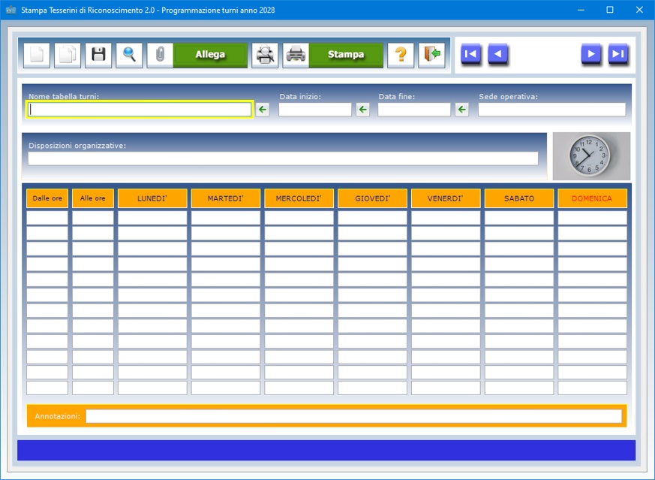Image resolution: width=655 pixels, height=480 pixels.
Task: Select the Sede operativa field
Action: [551, 110]
